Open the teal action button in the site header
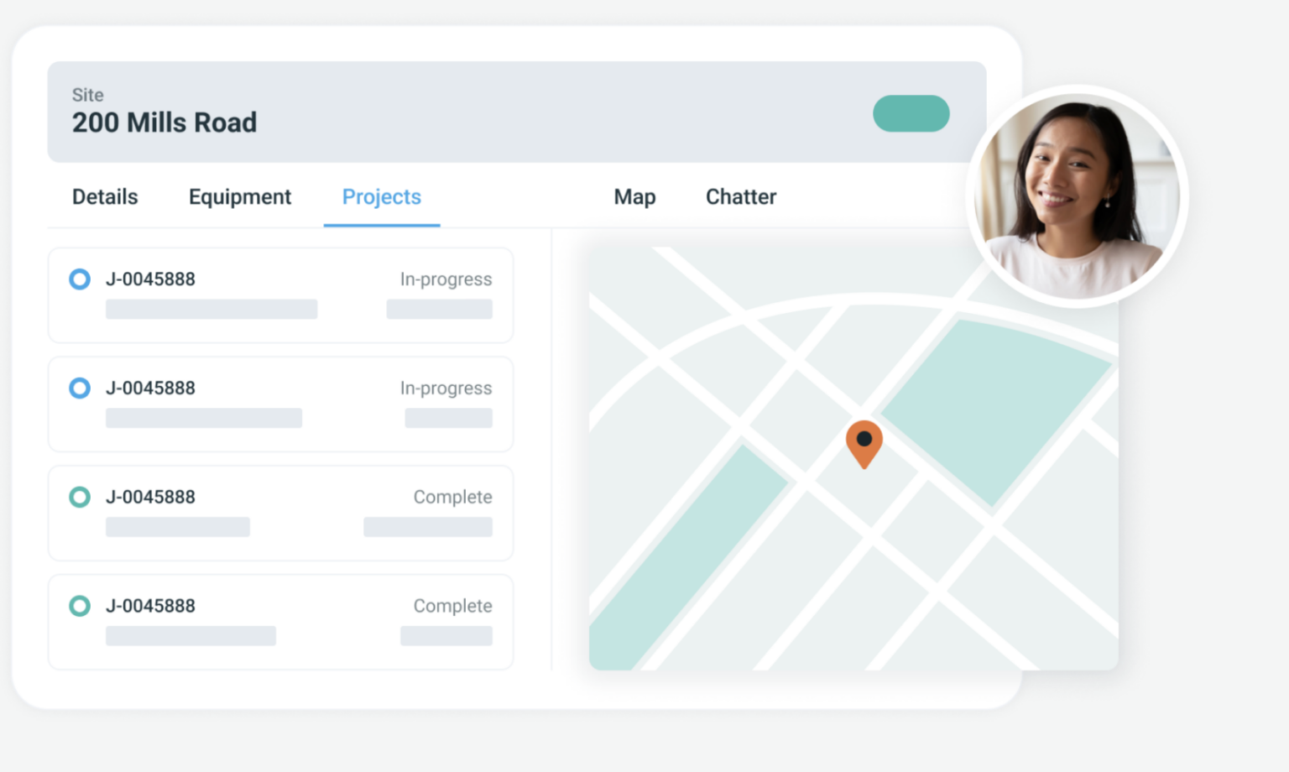This screenshot has width=1289, height=772. [x=911, y=113]
